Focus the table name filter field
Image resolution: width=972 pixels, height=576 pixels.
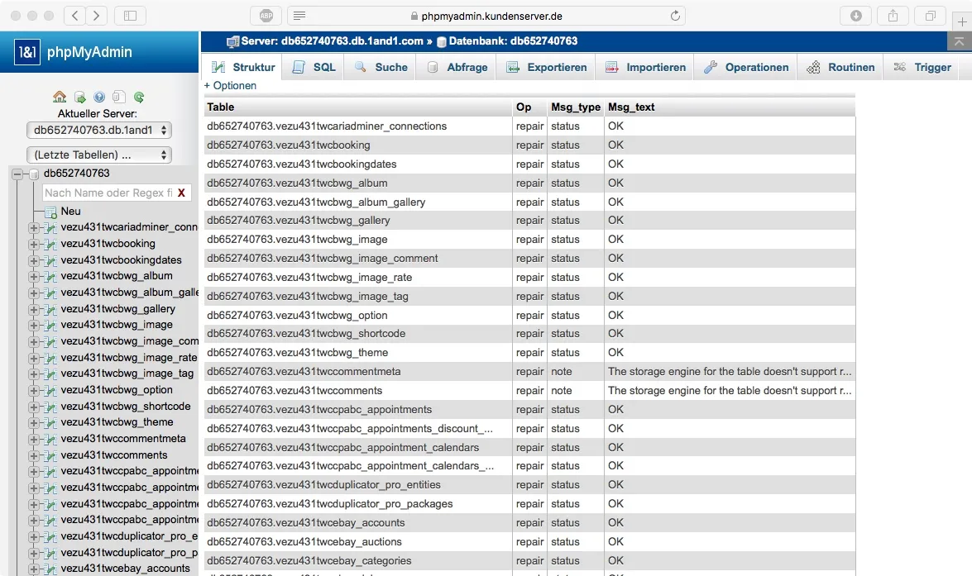(109, 193)
